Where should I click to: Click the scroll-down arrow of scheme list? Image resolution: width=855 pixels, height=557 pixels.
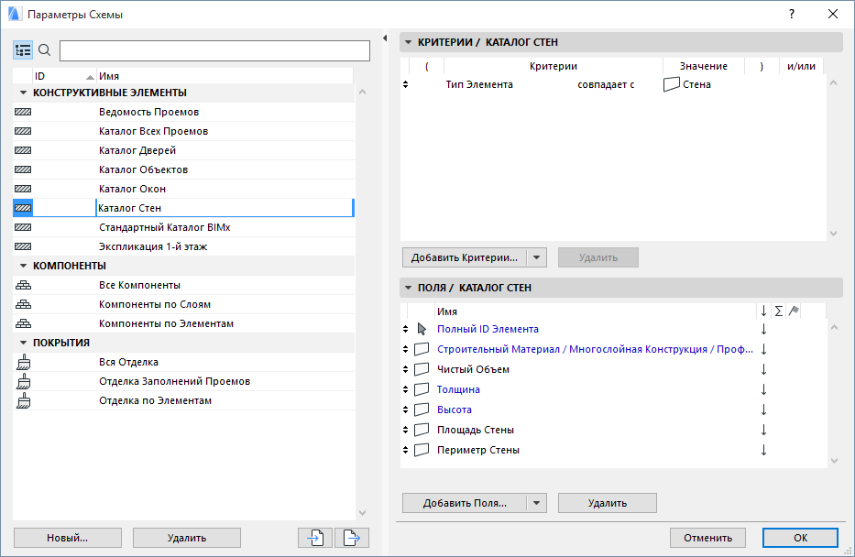click(x=363, y=513)
